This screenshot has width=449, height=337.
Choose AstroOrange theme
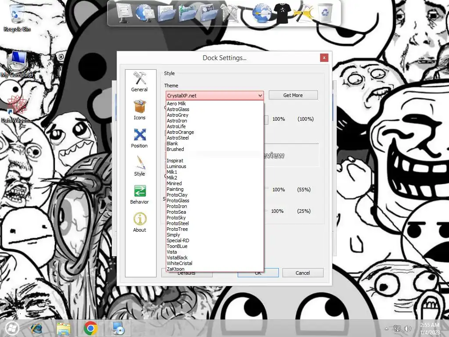214,132
